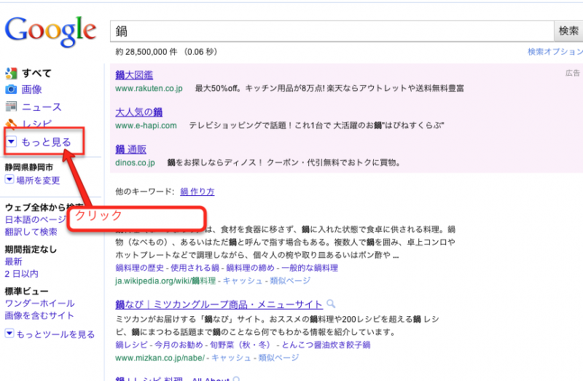Select 翻訳して検索 option
583x381 pixels.
click(31, 232)
